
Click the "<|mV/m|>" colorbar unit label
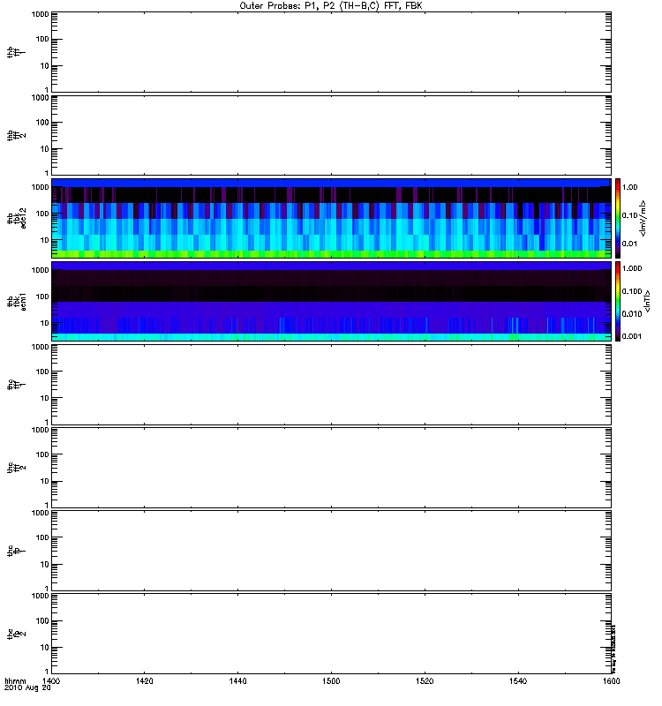point(643,218)
